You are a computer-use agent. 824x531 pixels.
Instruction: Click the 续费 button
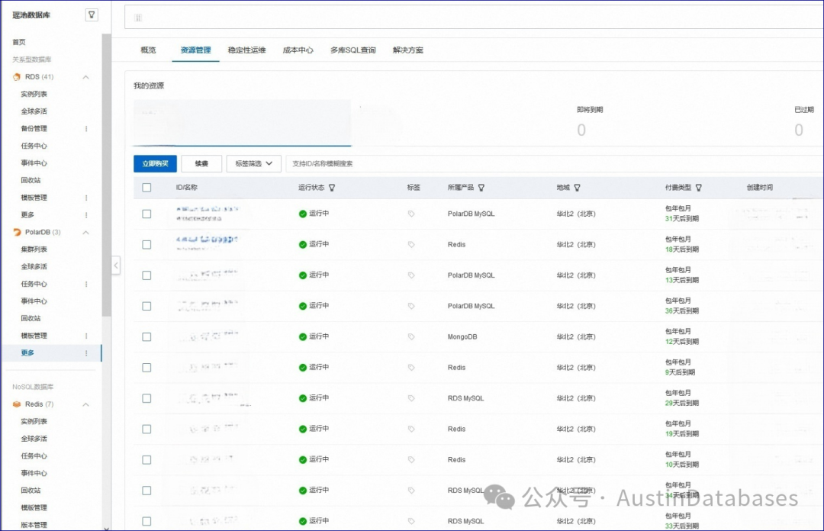[201, 163]
